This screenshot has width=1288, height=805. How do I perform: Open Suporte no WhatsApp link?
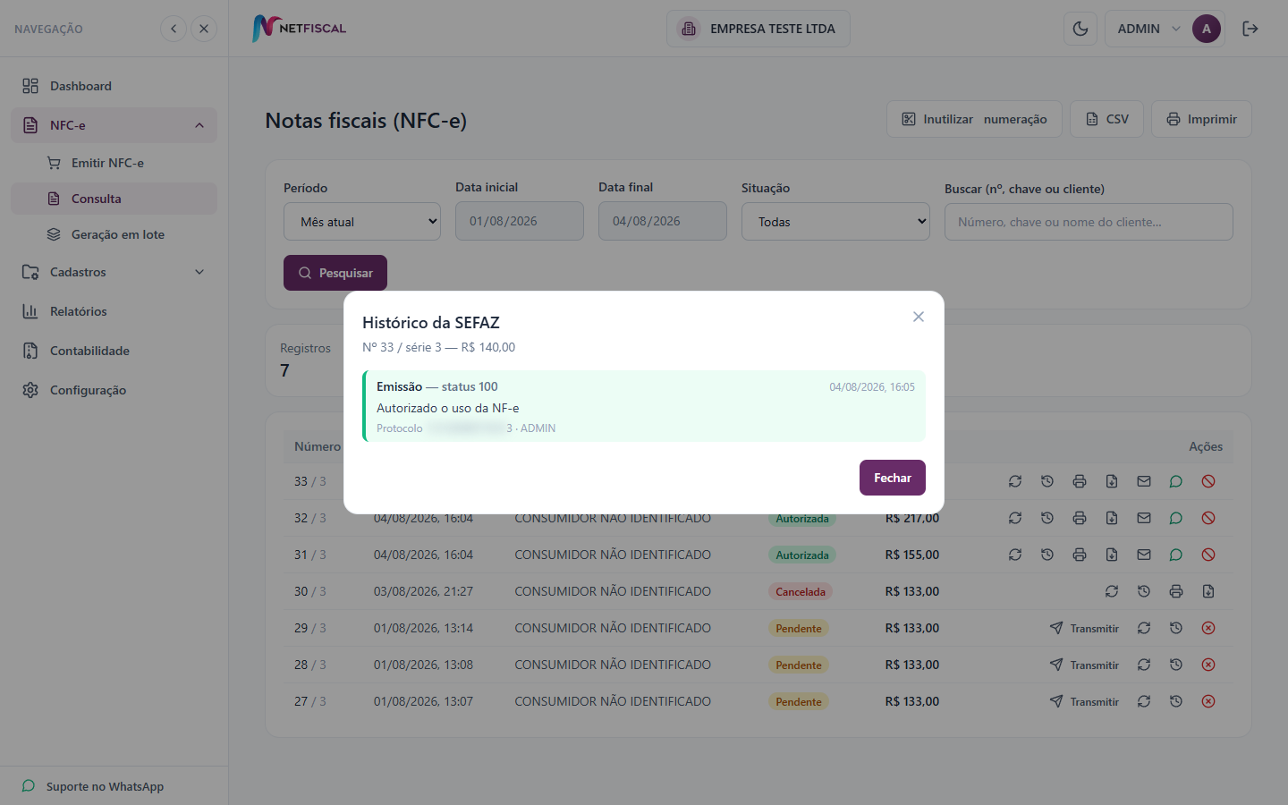coord(93,786)
